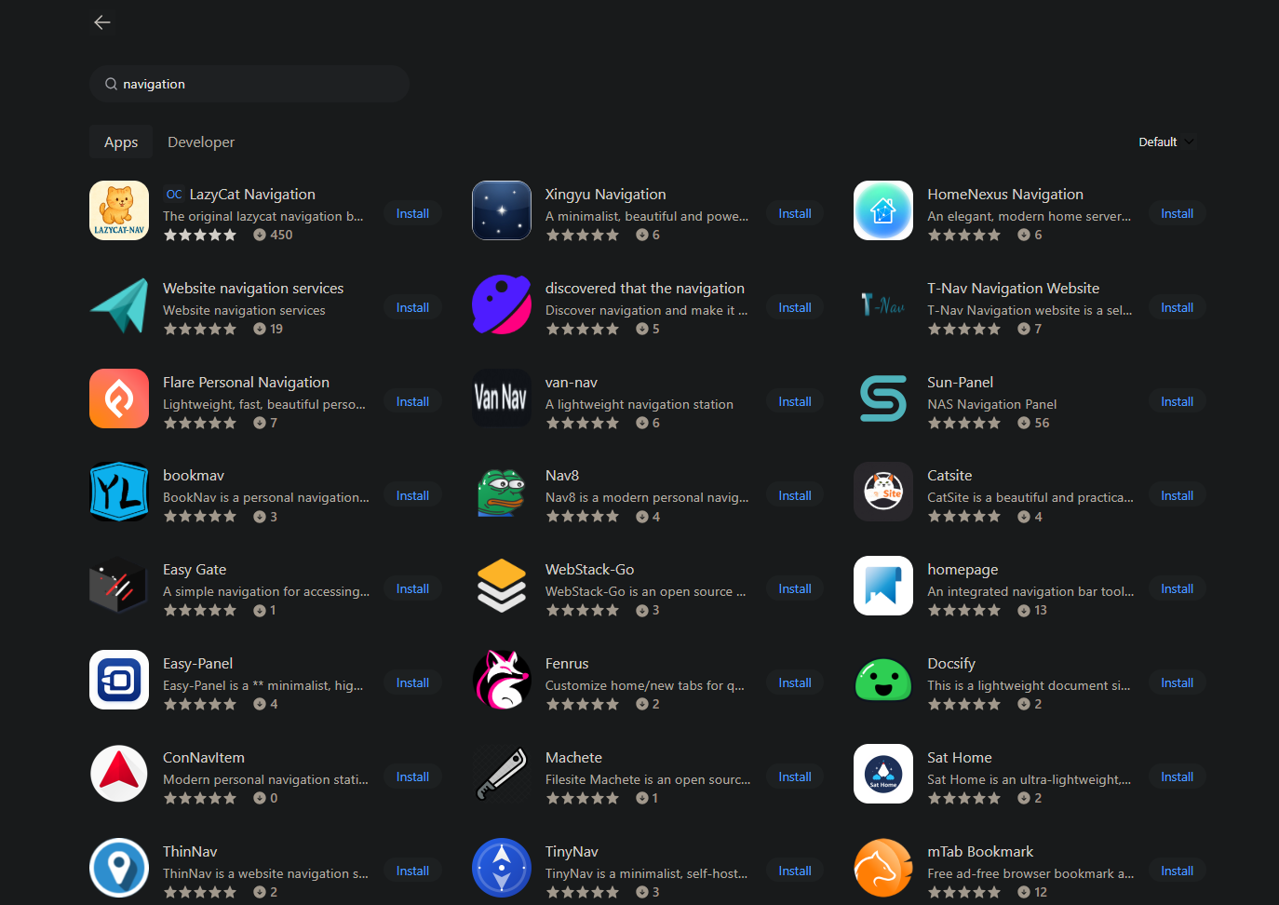Open the LazyCat Navigation app icon
The image size is (1279, 905).
click(119, 210)
